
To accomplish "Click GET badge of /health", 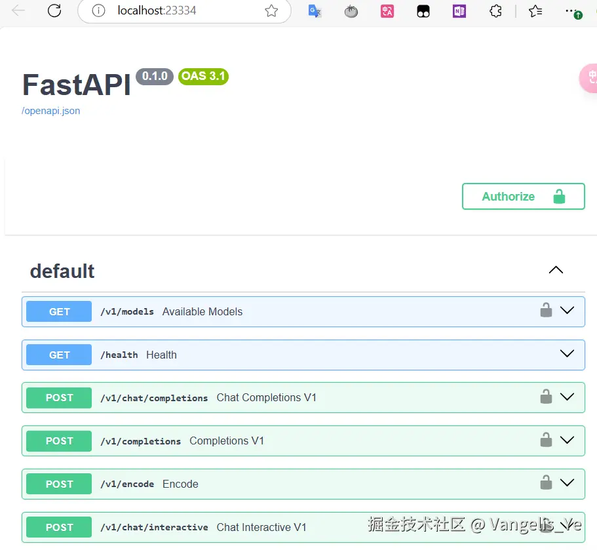I will click(59, 355).
